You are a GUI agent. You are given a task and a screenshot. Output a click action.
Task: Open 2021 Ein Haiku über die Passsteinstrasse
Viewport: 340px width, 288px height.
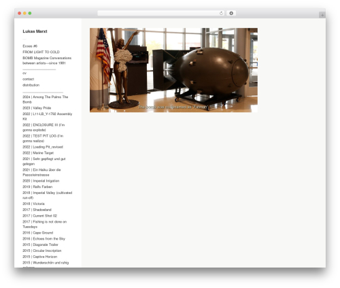point(41,172)
